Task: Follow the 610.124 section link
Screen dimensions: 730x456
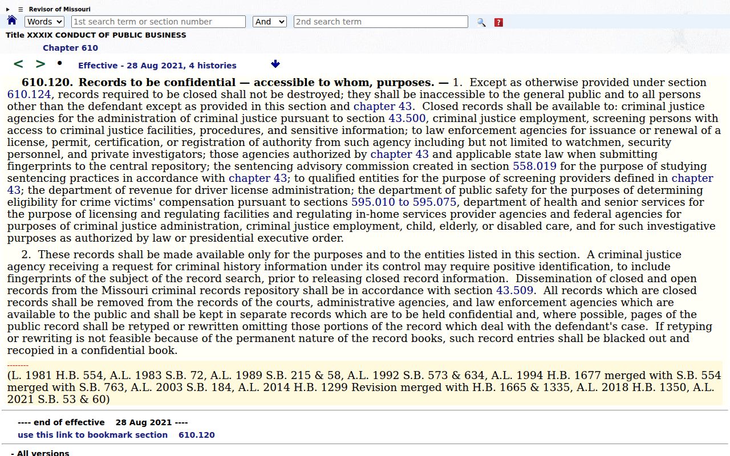Action: pyautogui.click(x=29, y=95)
